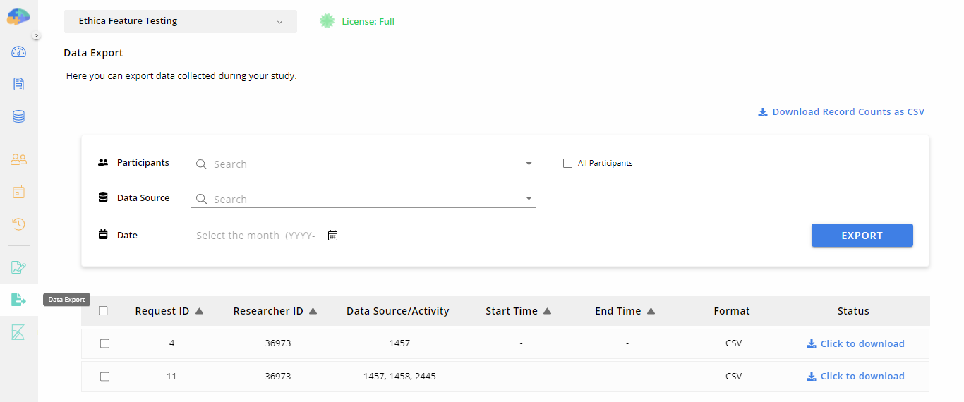This screenshot has height=402, width=964.
Task: Select the checkbox for request ID 4
Action: [104, 343]
